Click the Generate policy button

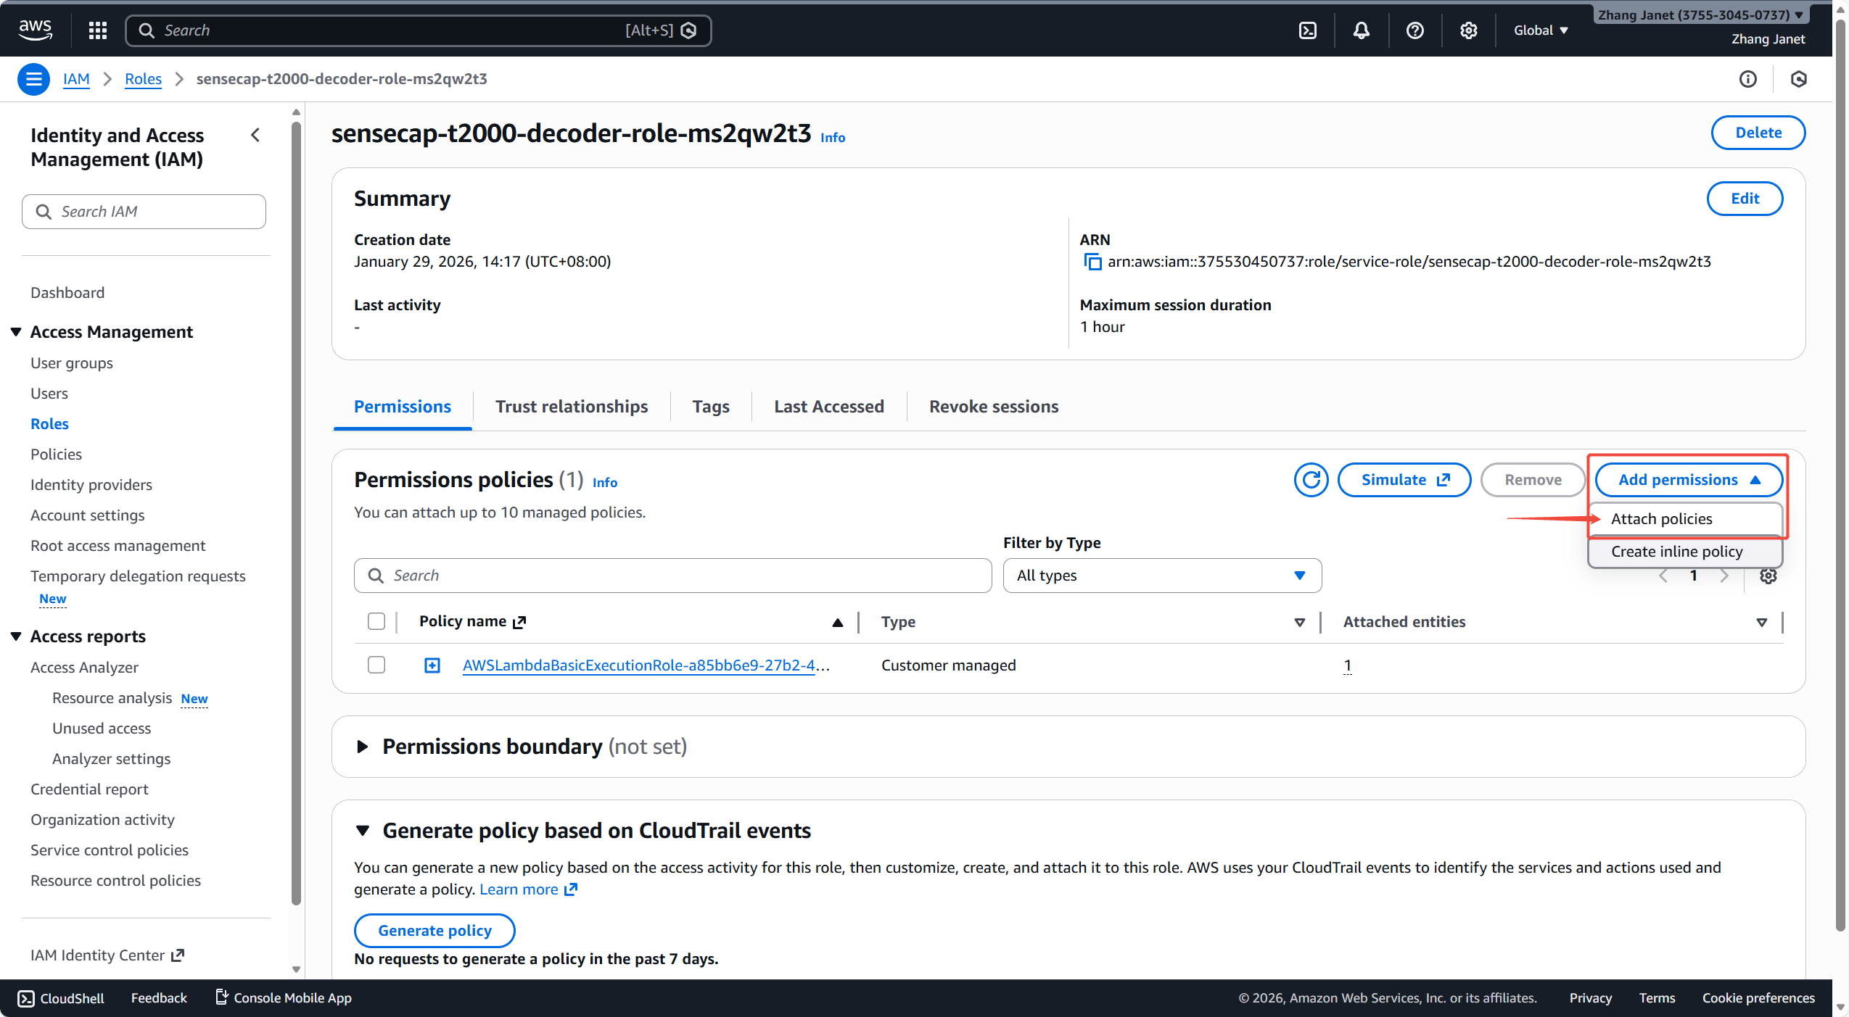coord(435,931)
